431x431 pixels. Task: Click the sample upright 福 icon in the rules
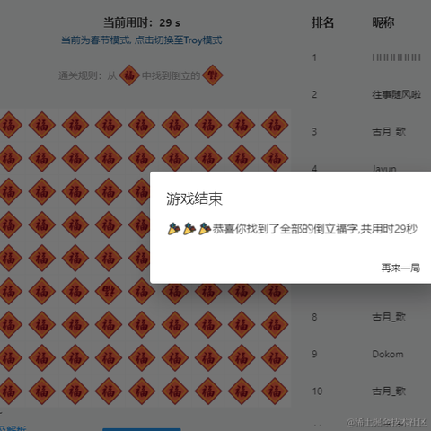click(129, 75)
